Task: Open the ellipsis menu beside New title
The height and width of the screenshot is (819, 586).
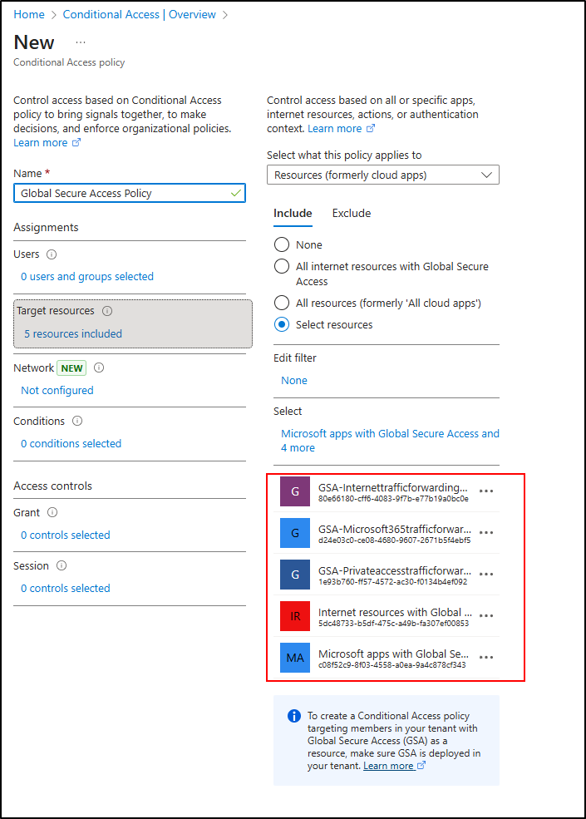Action: click(81, 42)
